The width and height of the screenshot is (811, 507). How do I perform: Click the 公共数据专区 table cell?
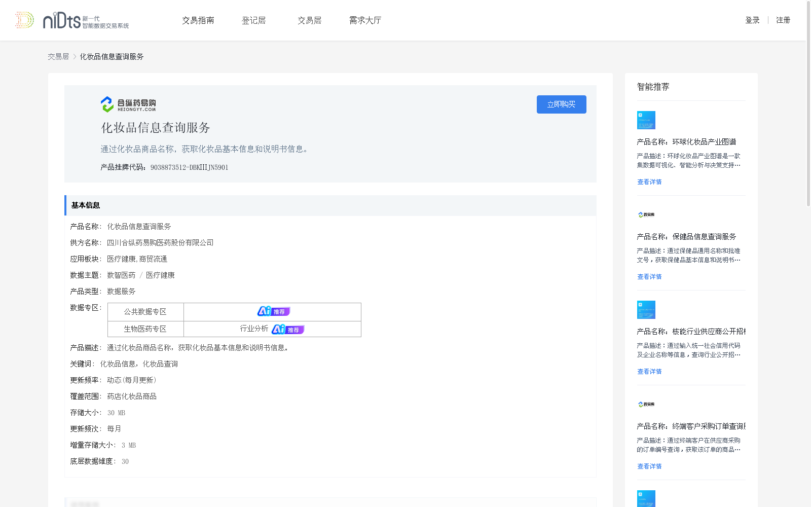pyautogui.click(x=145, y=312)
